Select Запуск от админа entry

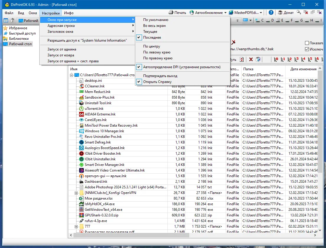62,49
